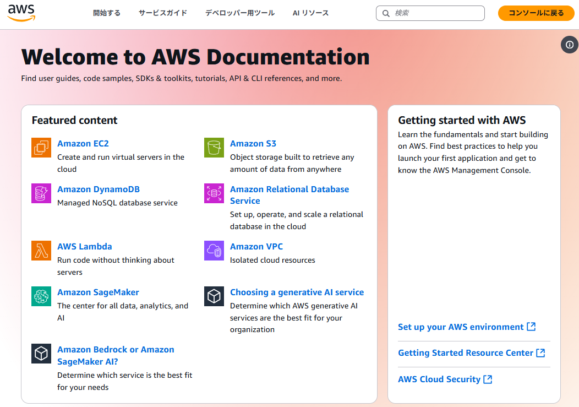Screen dimensions: 579x407
Task: Click the Amazon Relational Database Service icon
Action: coord(214,193)
